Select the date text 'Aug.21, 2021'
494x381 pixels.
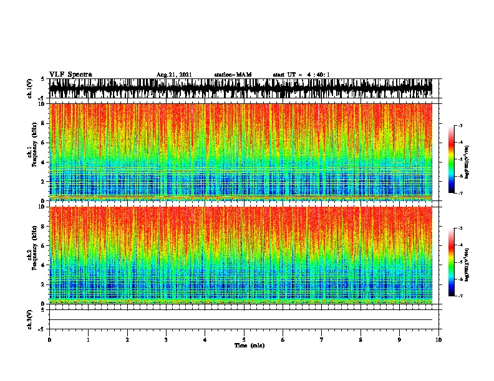[174, 75]
